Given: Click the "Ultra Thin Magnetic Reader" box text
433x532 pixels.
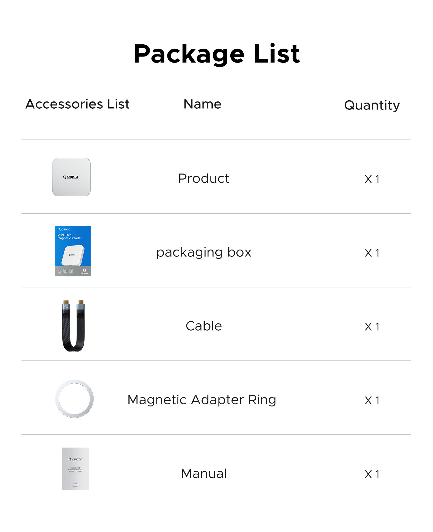Looking at the screenshot, I should 69,237.
